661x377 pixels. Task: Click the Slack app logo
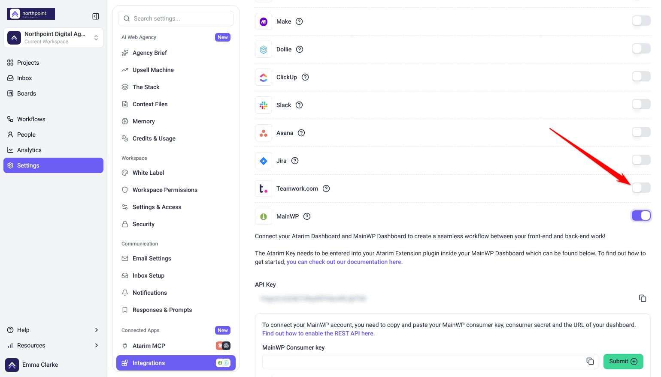coord(264,105)
